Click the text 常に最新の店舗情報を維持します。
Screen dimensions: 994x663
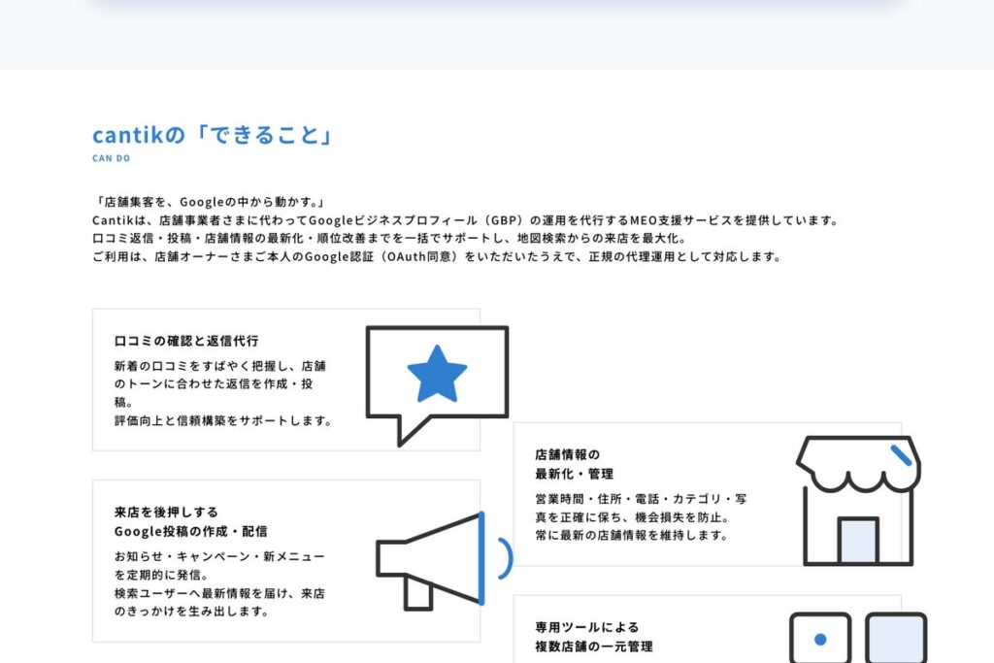click(632, 536)
